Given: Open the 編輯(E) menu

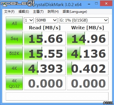Looking at the screenshot, I should pos(24,12).
